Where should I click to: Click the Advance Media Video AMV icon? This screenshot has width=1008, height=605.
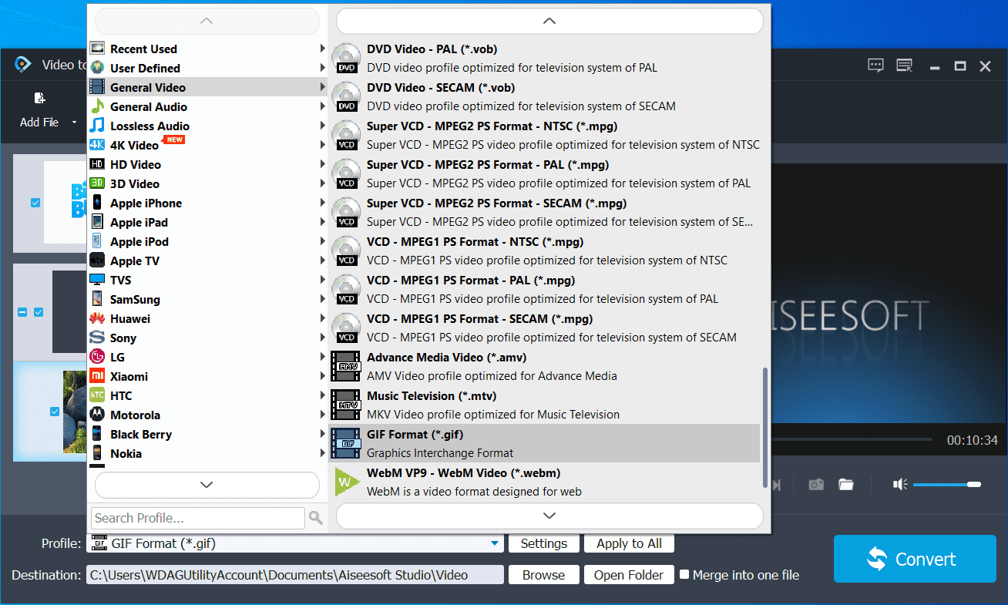pyautogui.click(x=346, y=366)
